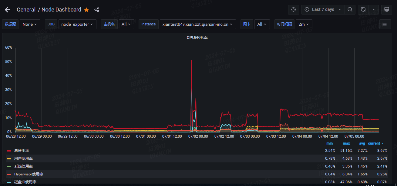Image resolution: width=397 pixels, height=186 pixels.
Task: Open the Instance host dropdown
Action: (198, 24)
